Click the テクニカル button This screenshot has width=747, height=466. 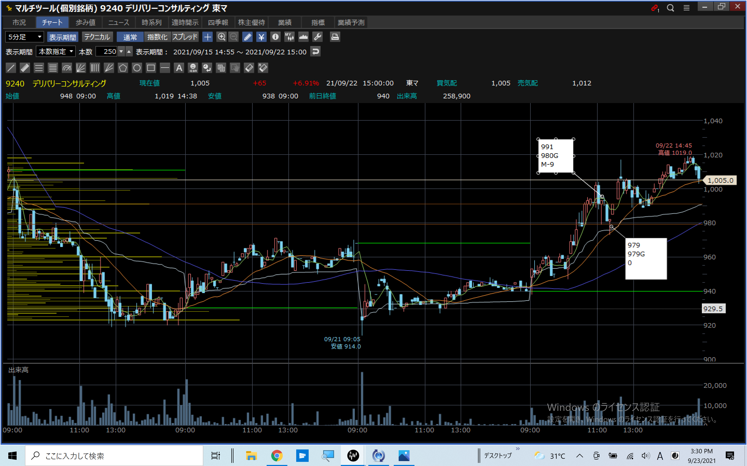(x=97, y=37)
